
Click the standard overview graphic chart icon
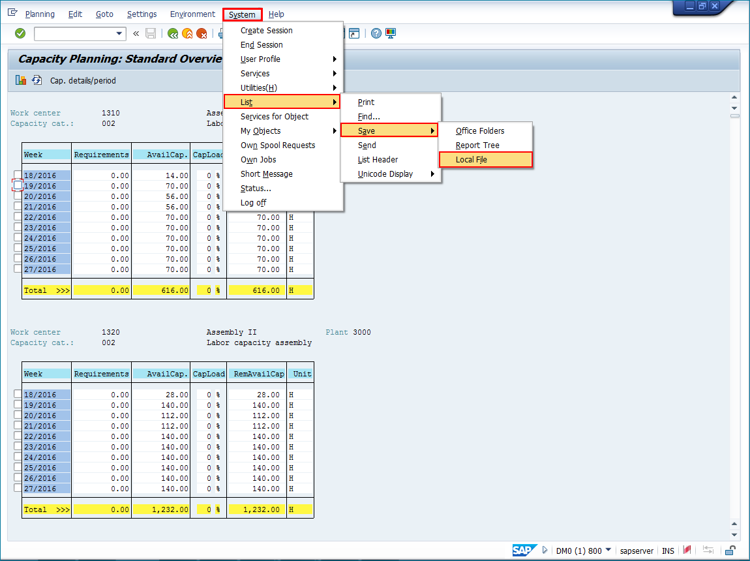point(21,80)
